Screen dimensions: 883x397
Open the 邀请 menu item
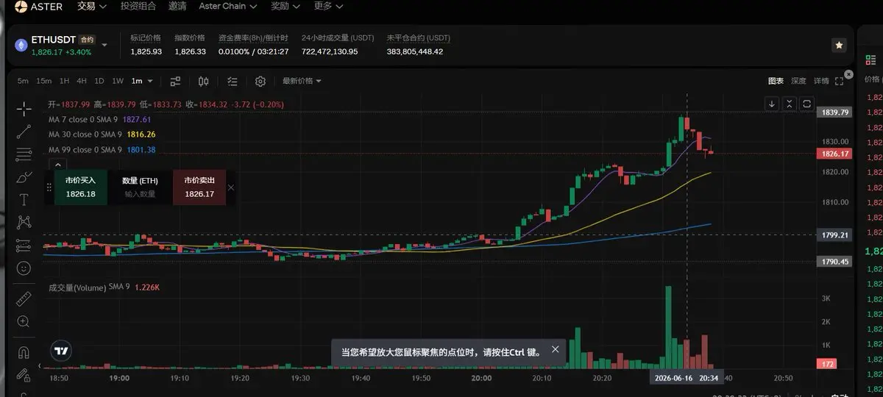coord(177,6)
